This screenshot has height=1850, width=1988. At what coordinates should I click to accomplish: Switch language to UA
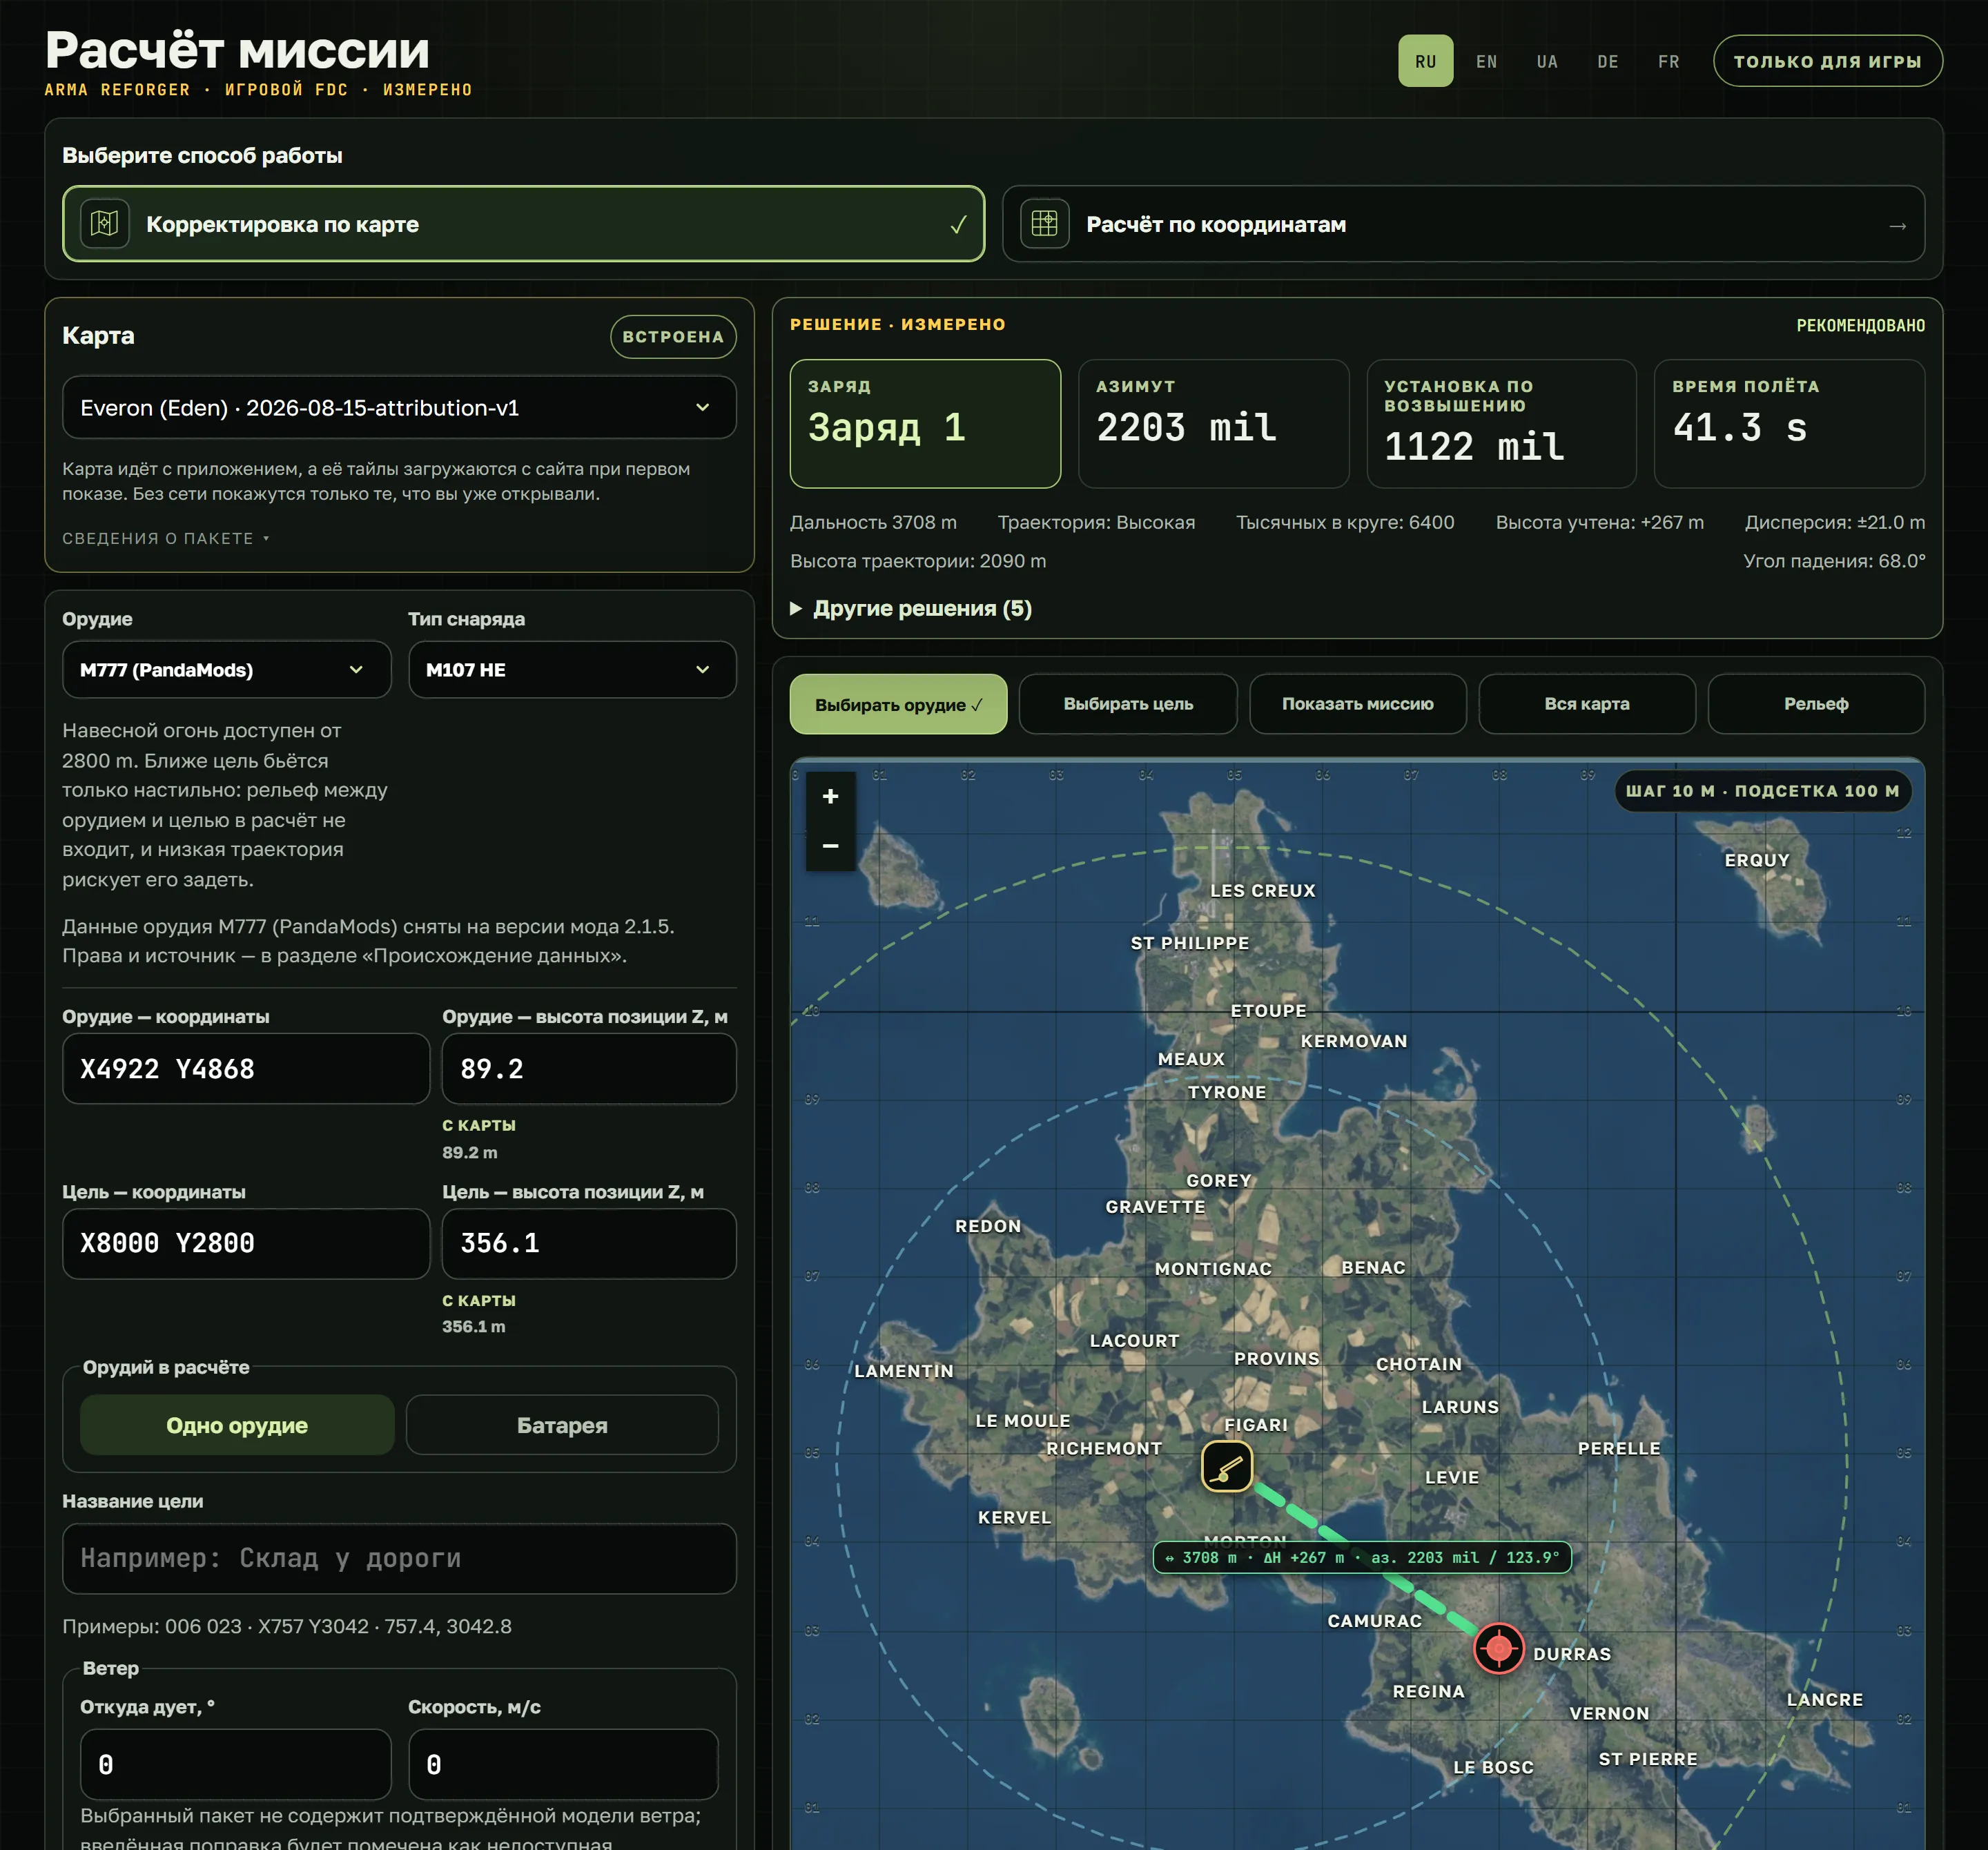pos(1547,61)
